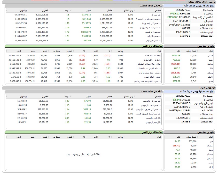Sort Farabourse indices table by 'تغییر' header
This screenshot has height=174, width=218.
(x=89, y=96)
